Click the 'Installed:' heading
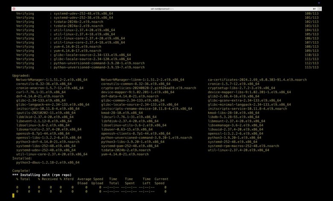The image size is (333, 201). click(x=22, y=159)
